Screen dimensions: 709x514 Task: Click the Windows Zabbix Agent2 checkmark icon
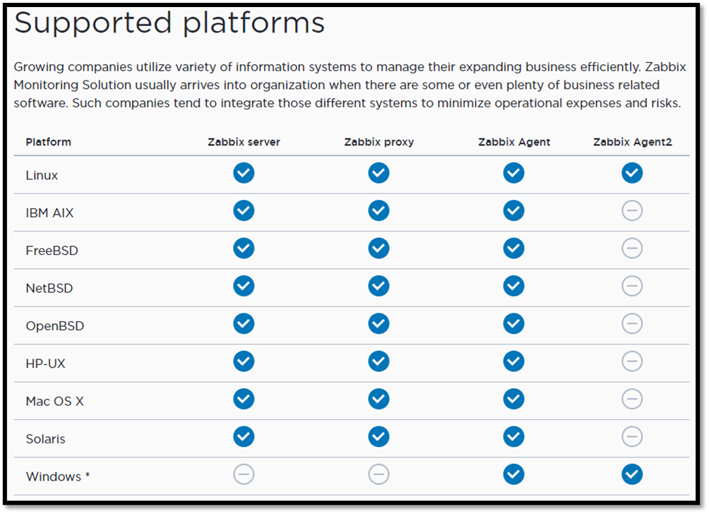[632, 475]
